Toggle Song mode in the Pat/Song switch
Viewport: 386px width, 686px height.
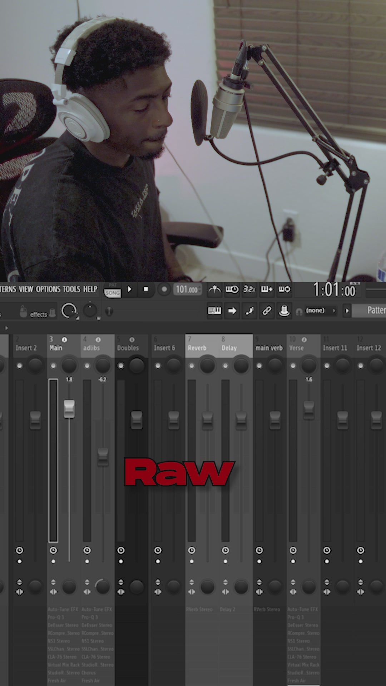pos(112,293)
